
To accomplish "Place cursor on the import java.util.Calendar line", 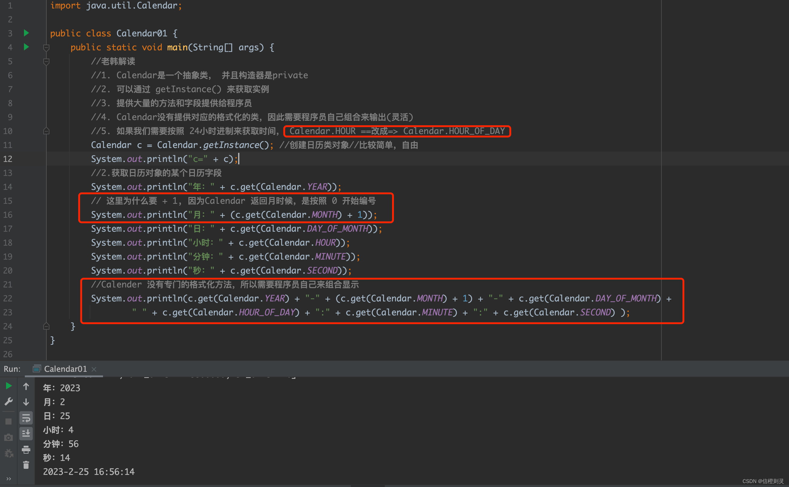I will pyautogui.click(x=116, y=5).
